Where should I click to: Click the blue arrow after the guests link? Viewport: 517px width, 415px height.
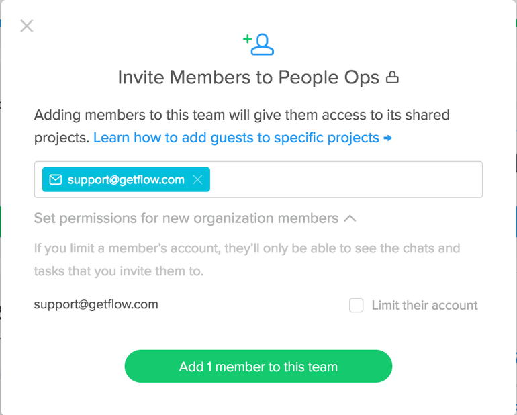[x=388, y=138]
